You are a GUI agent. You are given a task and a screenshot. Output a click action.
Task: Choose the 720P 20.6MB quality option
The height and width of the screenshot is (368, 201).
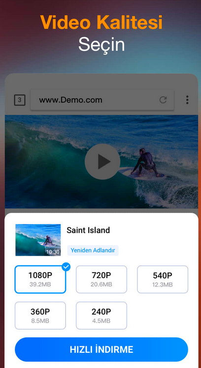[x=101, y=279]
